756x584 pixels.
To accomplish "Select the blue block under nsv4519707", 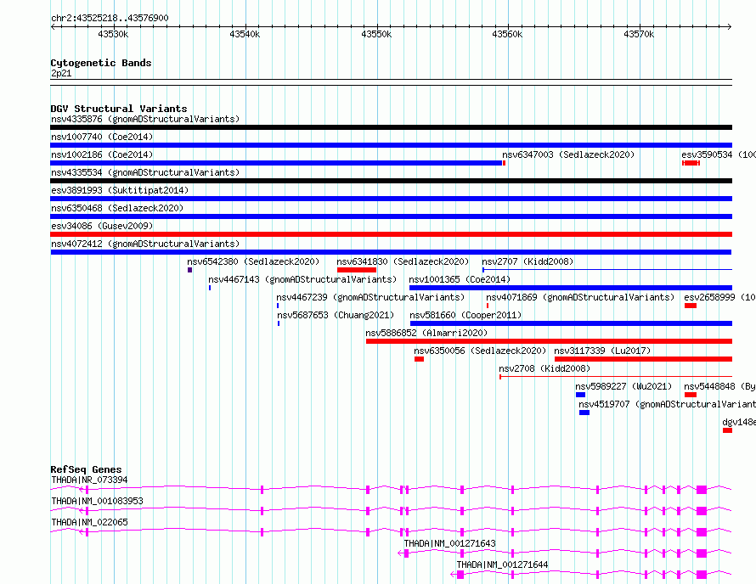I will (584, 413).
